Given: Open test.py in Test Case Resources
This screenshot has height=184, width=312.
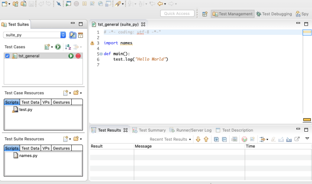Looking at the screenshot, I should [25, 109].
